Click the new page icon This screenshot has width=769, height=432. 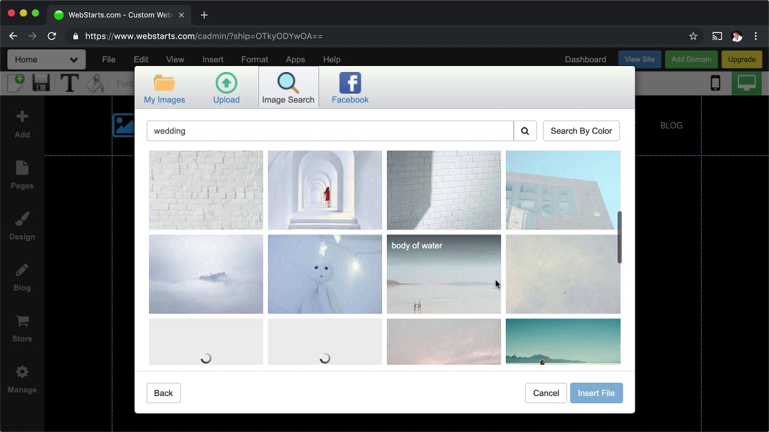16,83
